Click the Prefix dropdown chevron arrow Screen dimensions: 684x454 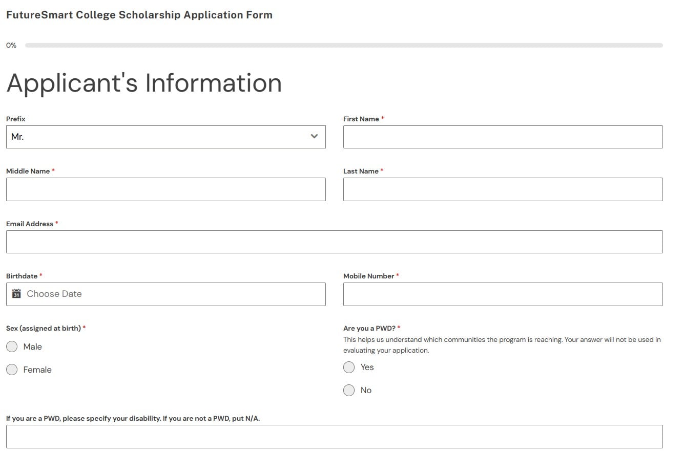[x=314, y=137]
